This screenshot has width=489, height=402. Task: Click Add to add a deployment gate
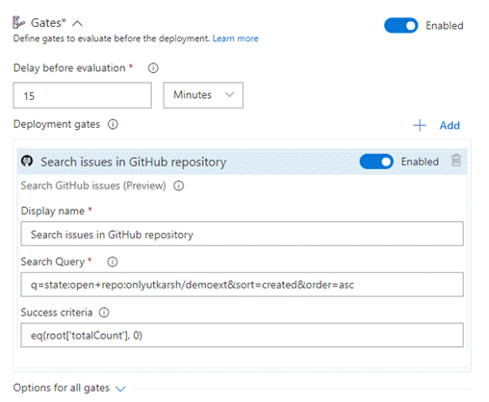[450, 125]
